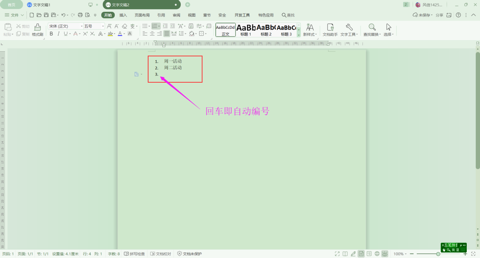
Task: Increase font size with the A+ icon
Action: click(110, 26)
